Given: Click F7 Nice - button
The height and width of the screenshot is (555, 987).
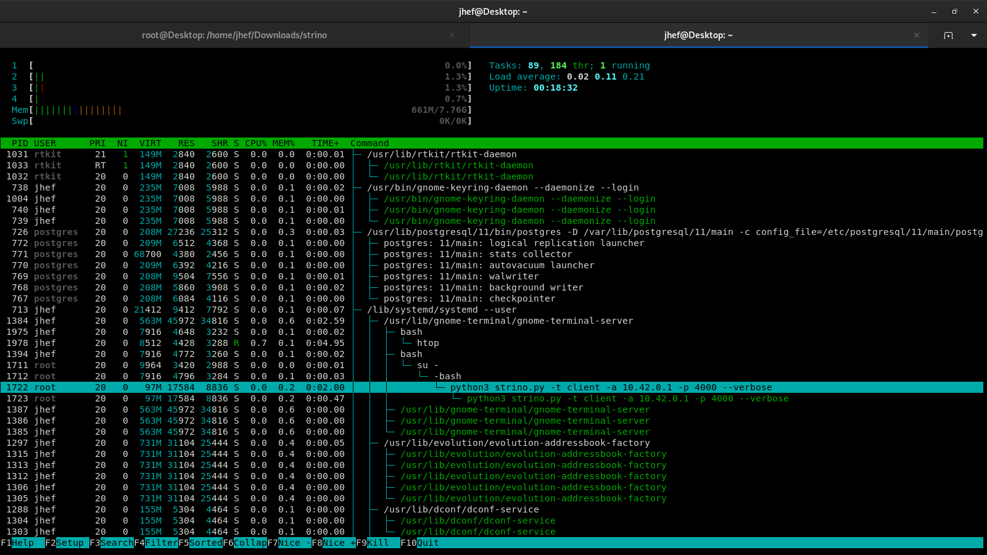Looking at the screenshot, I should click(x=289, y=543).
